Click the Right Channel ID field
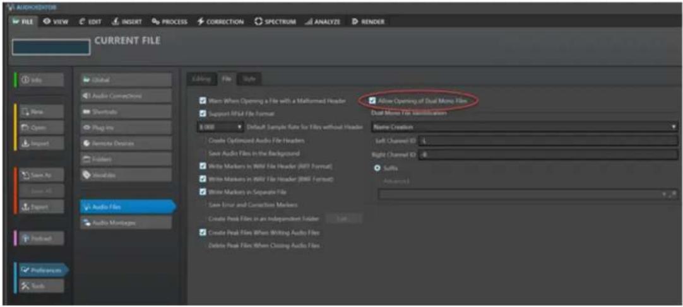 tap(548, 154)
